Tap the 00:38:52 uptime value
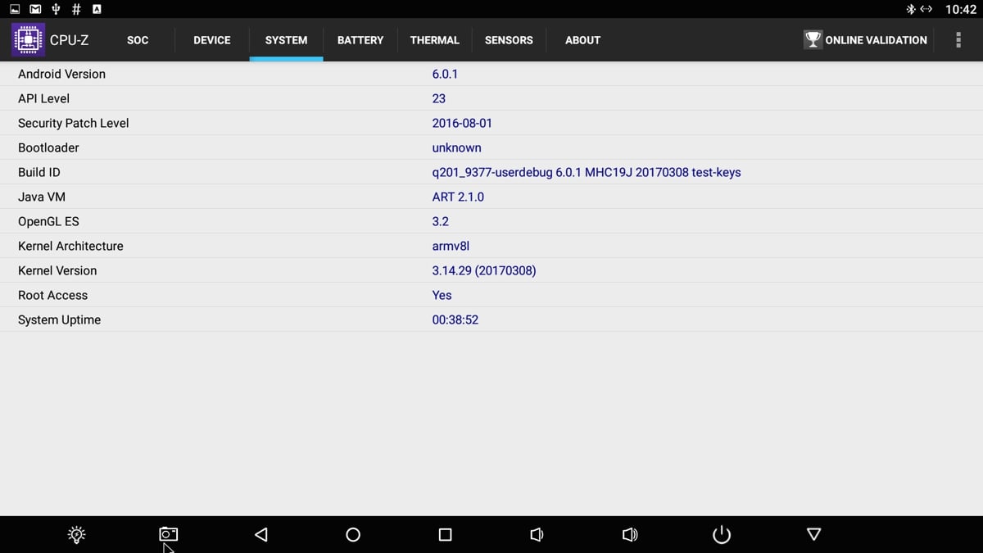Screen dimensions: 983x553 coord(455,320)
